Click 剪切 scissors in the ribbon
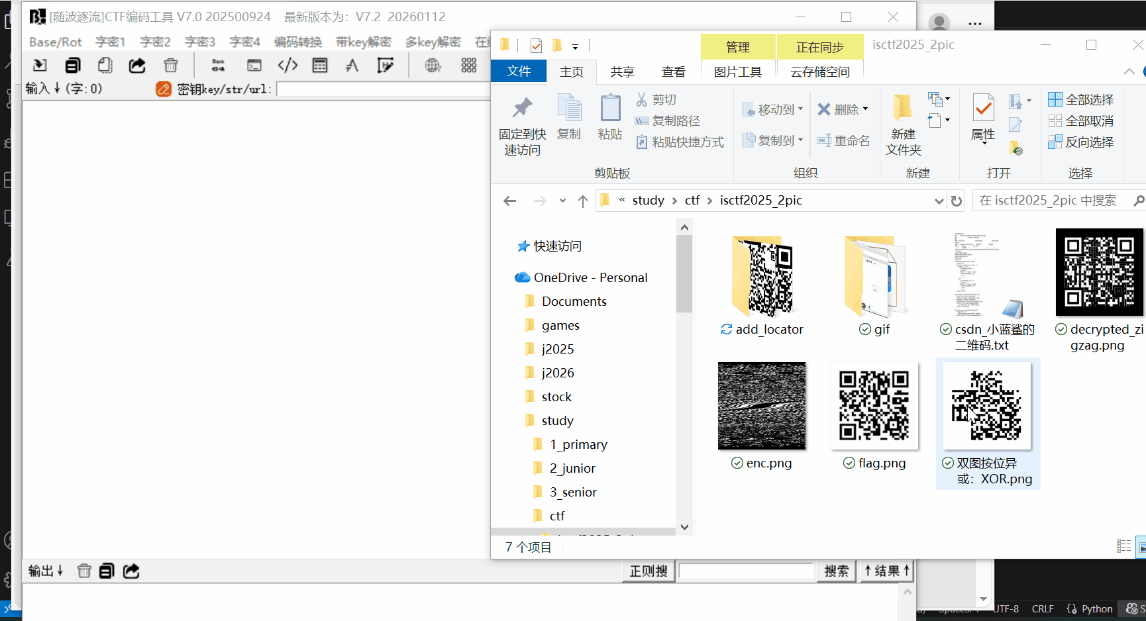The image size is (1146, 621). [x=656, y=99]
